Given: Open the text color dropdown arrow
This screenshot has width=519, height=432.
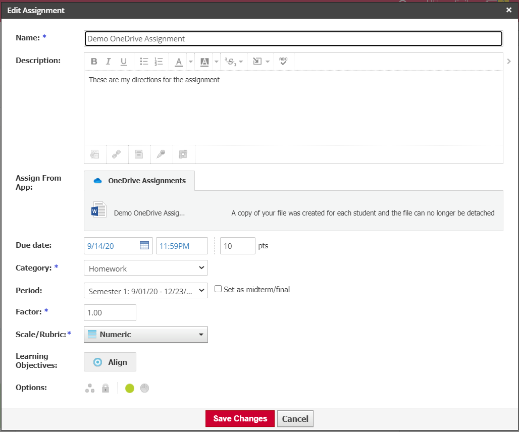Looking at the screenshot, I should pos(190,62).
